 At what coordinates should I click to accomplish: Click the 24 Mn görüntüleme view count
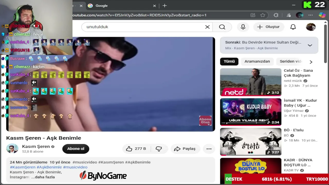29,162
